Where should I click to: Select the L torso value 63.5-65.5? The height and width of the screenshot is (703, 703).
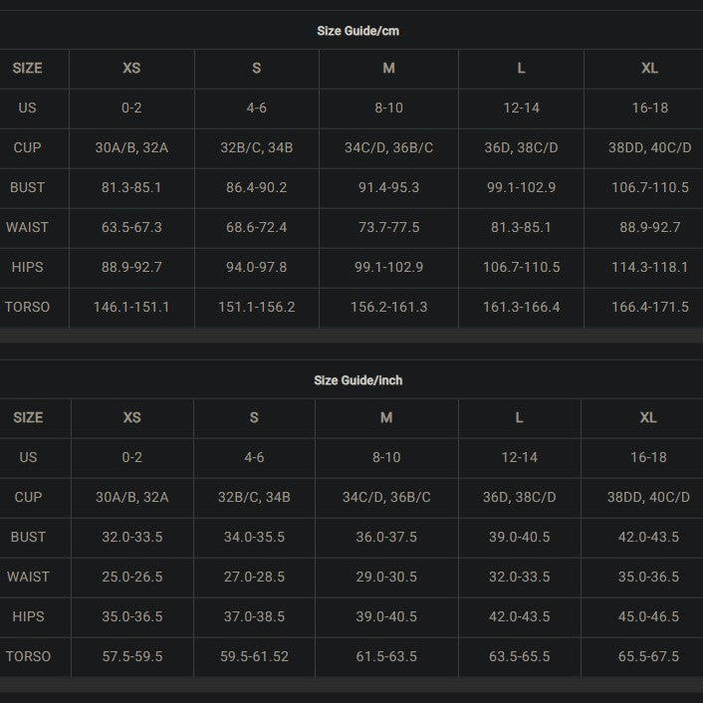(x=519, y=656)
